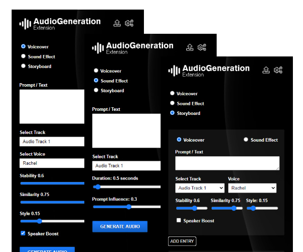Screen dimensions: 303x252
Task: Open settings gears in the Voiceover panel
Action: [129, 23]
